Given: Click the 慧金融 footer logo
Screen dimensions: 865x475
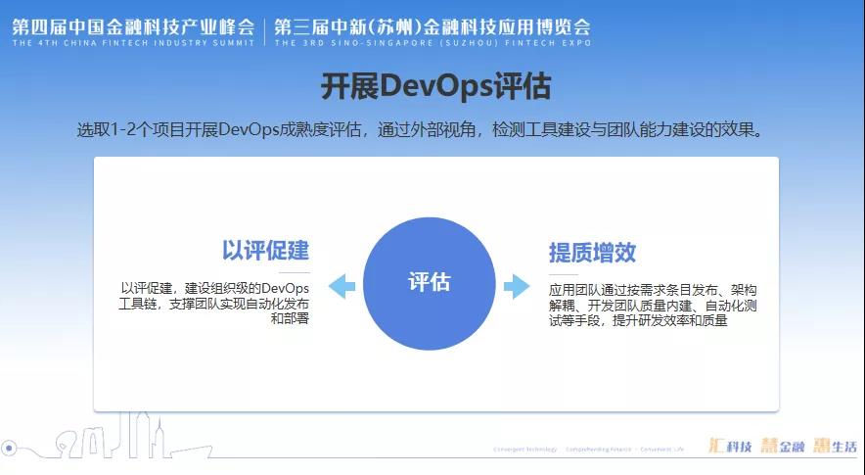Looking at the screenshot, I should point(782,446).
